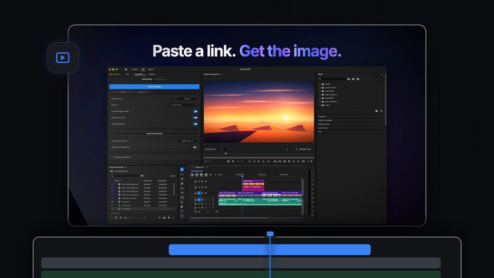Toggle Paste Text as Title switch
494x278 pixels.
(x=196, y=117)
